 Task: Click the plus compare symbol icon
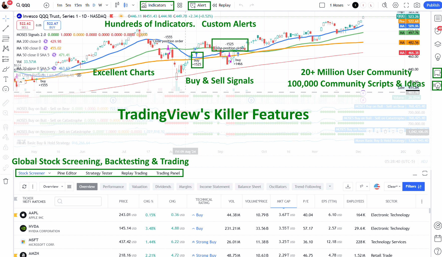(46, 5)
